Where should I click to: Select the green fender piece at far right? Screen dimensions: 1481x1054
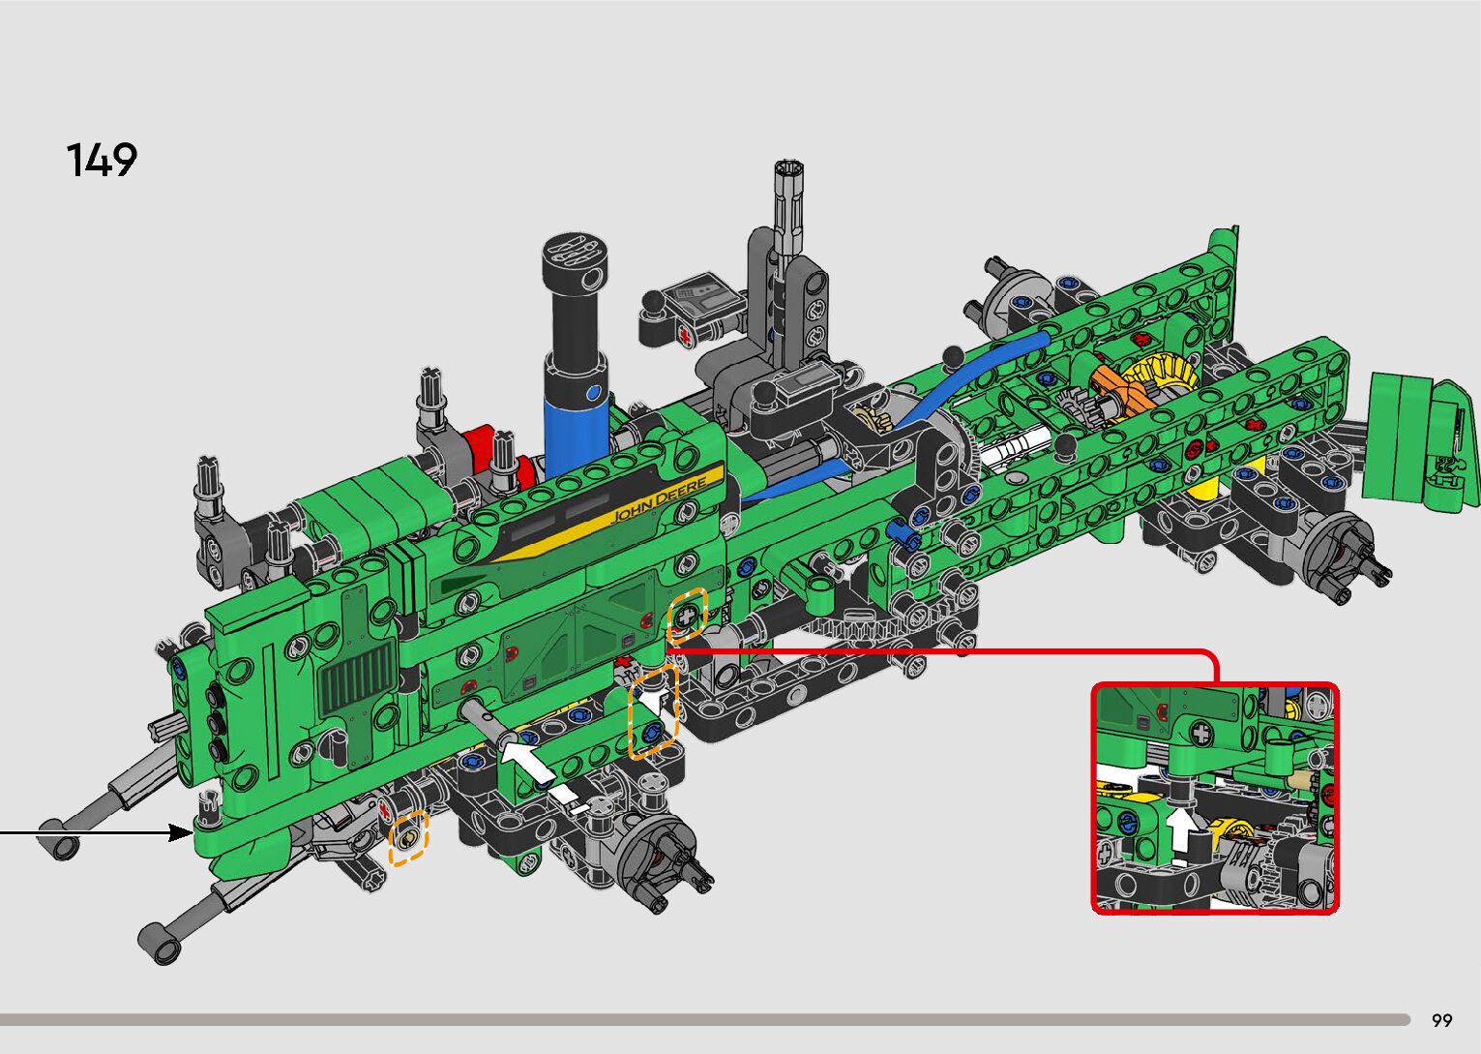coord(1420,440)
